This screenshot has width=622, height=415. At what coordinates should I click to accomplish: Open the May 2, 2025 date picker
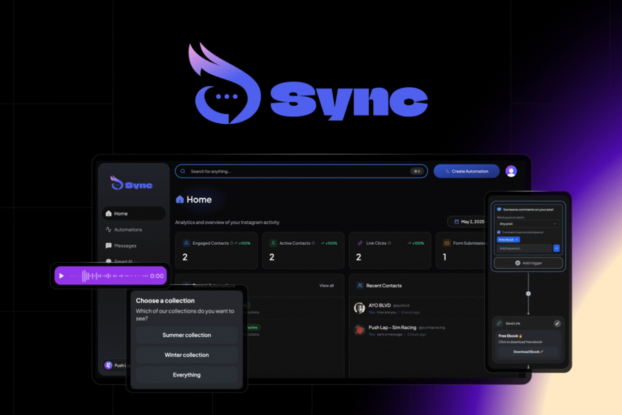466,221
